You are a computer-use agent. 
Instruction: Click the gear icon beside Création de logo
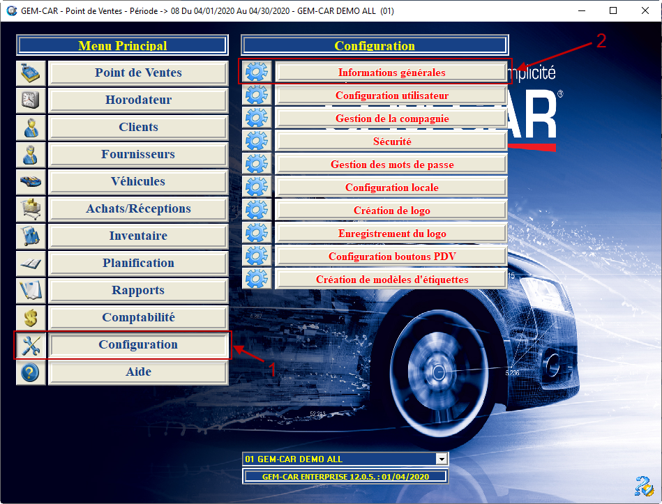[x=257, y=210]
